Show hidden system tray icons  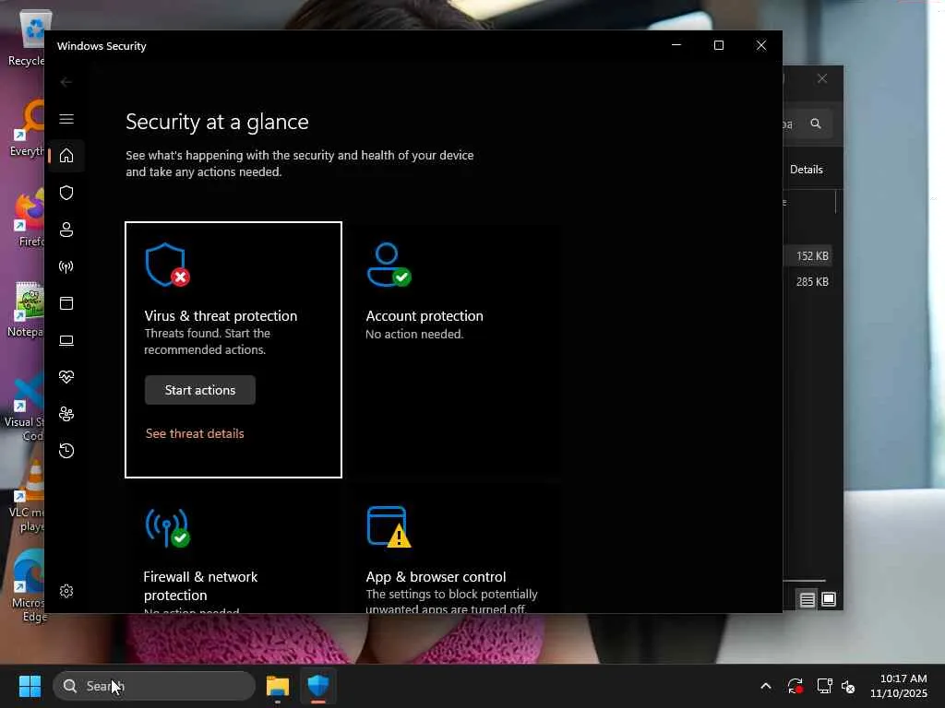click(x=765, y=686)
